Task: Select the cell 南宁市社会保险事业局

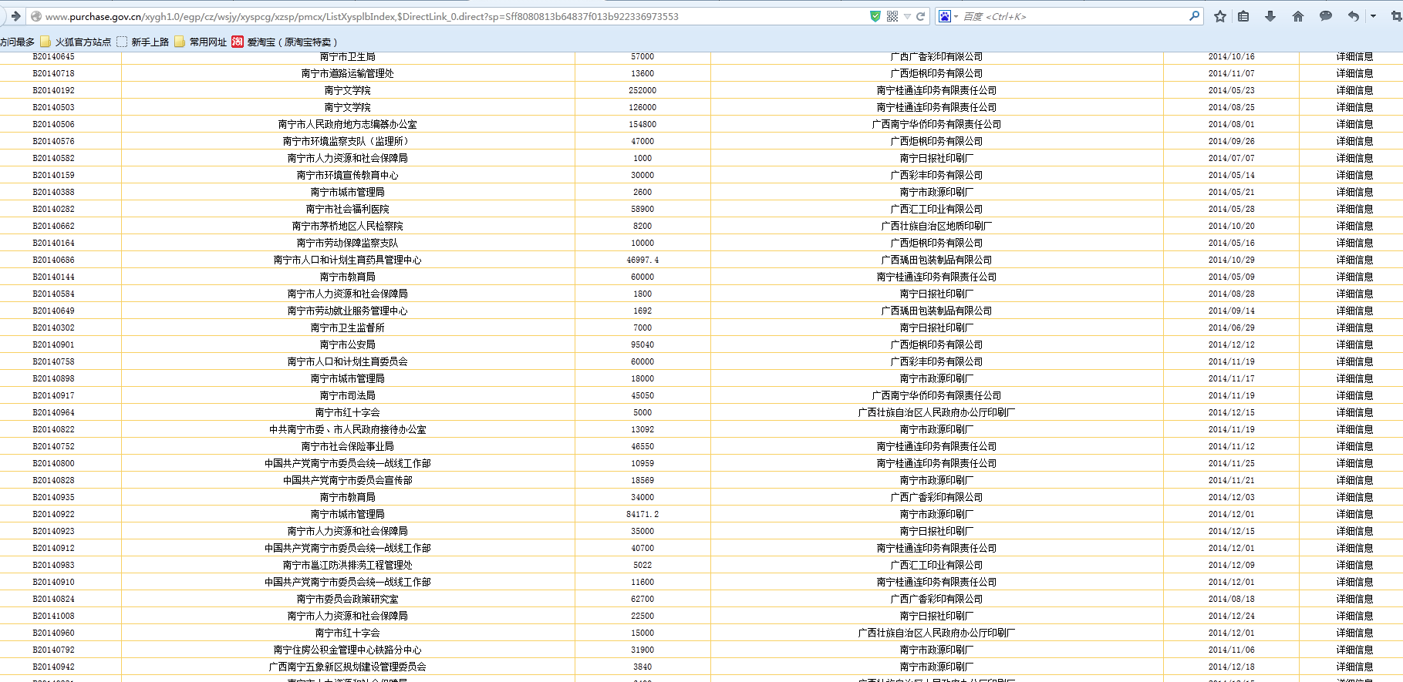Action: pyautogui.click(x=348, y=446)
